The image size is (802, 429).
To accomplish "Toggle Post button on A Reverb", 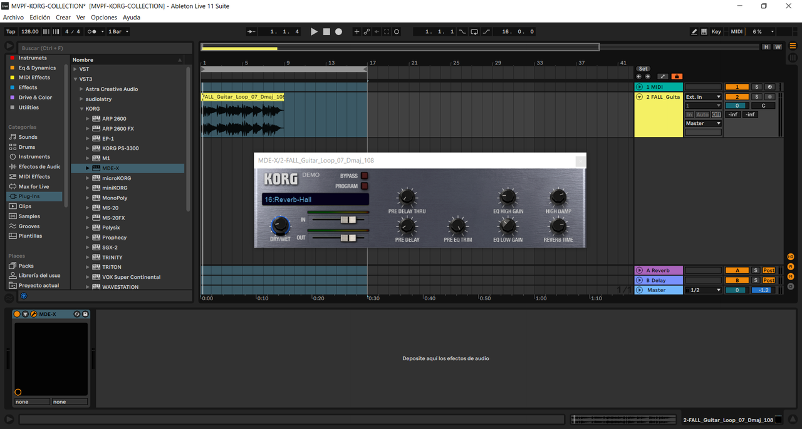I will coord(769,270).
